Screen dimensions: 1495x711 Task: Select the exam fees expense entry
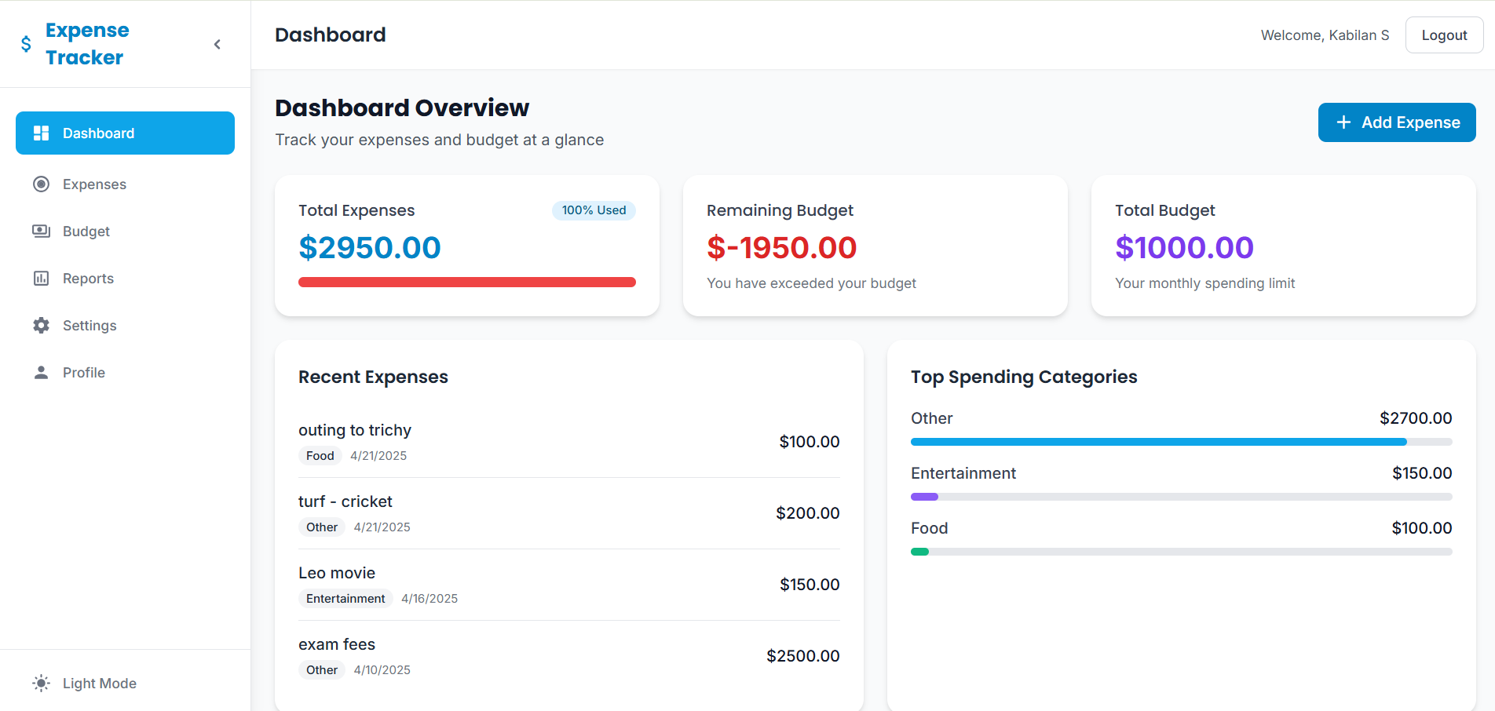[x=568, y=655]
